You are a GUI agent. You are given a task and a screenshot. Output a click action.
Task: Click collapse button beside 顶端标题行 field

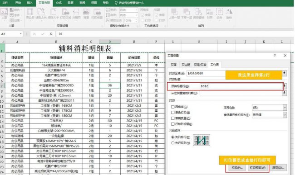point(285,86)
